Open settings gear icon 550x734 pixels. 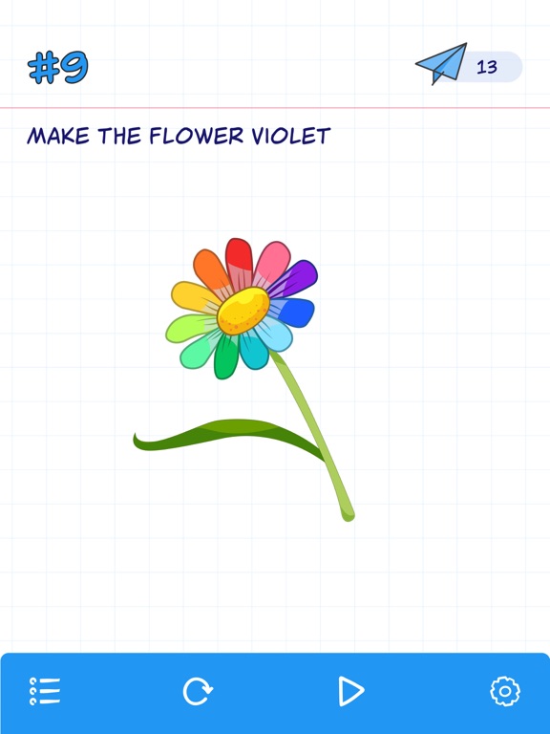click(504, 691)
